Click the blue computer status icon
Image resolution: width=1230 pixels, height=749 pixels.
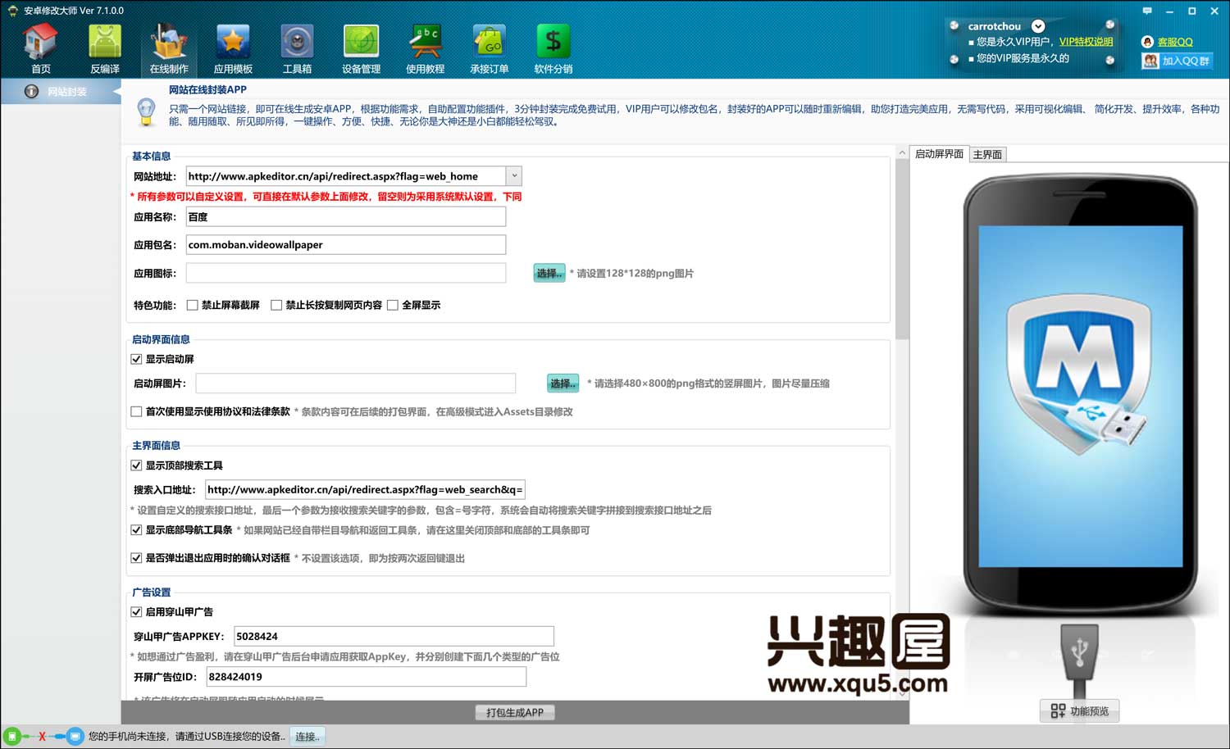75,736
